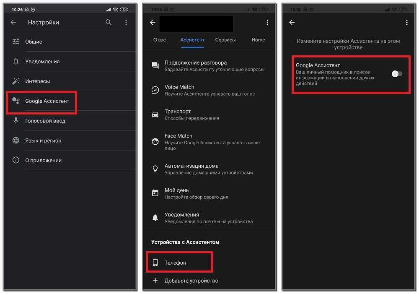
Task: Go back from the Ассистент tab screen
Action: coord(153,23)
